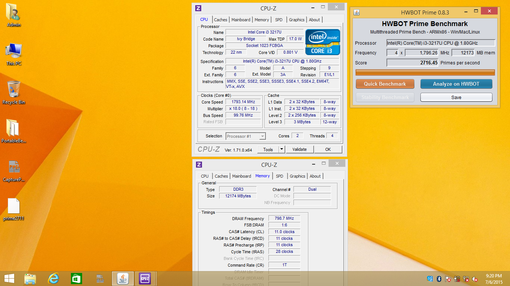The width and height of the screenshot is (510, 286).
Task: Click the Multiplier value x 18.0 ( 8 - 18 )
Action: point(243,108)
